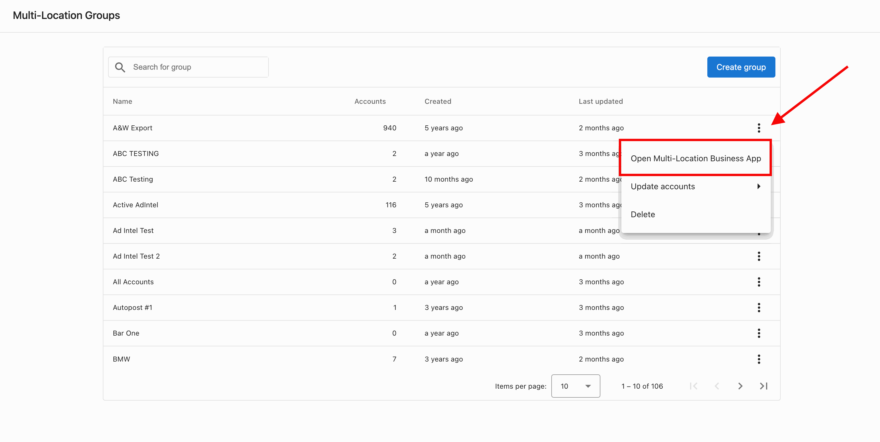The height and width of the screenshot is (442, 880).
Task: Click the Name column header
Action: pyautogui.click(x=122, y=101)
